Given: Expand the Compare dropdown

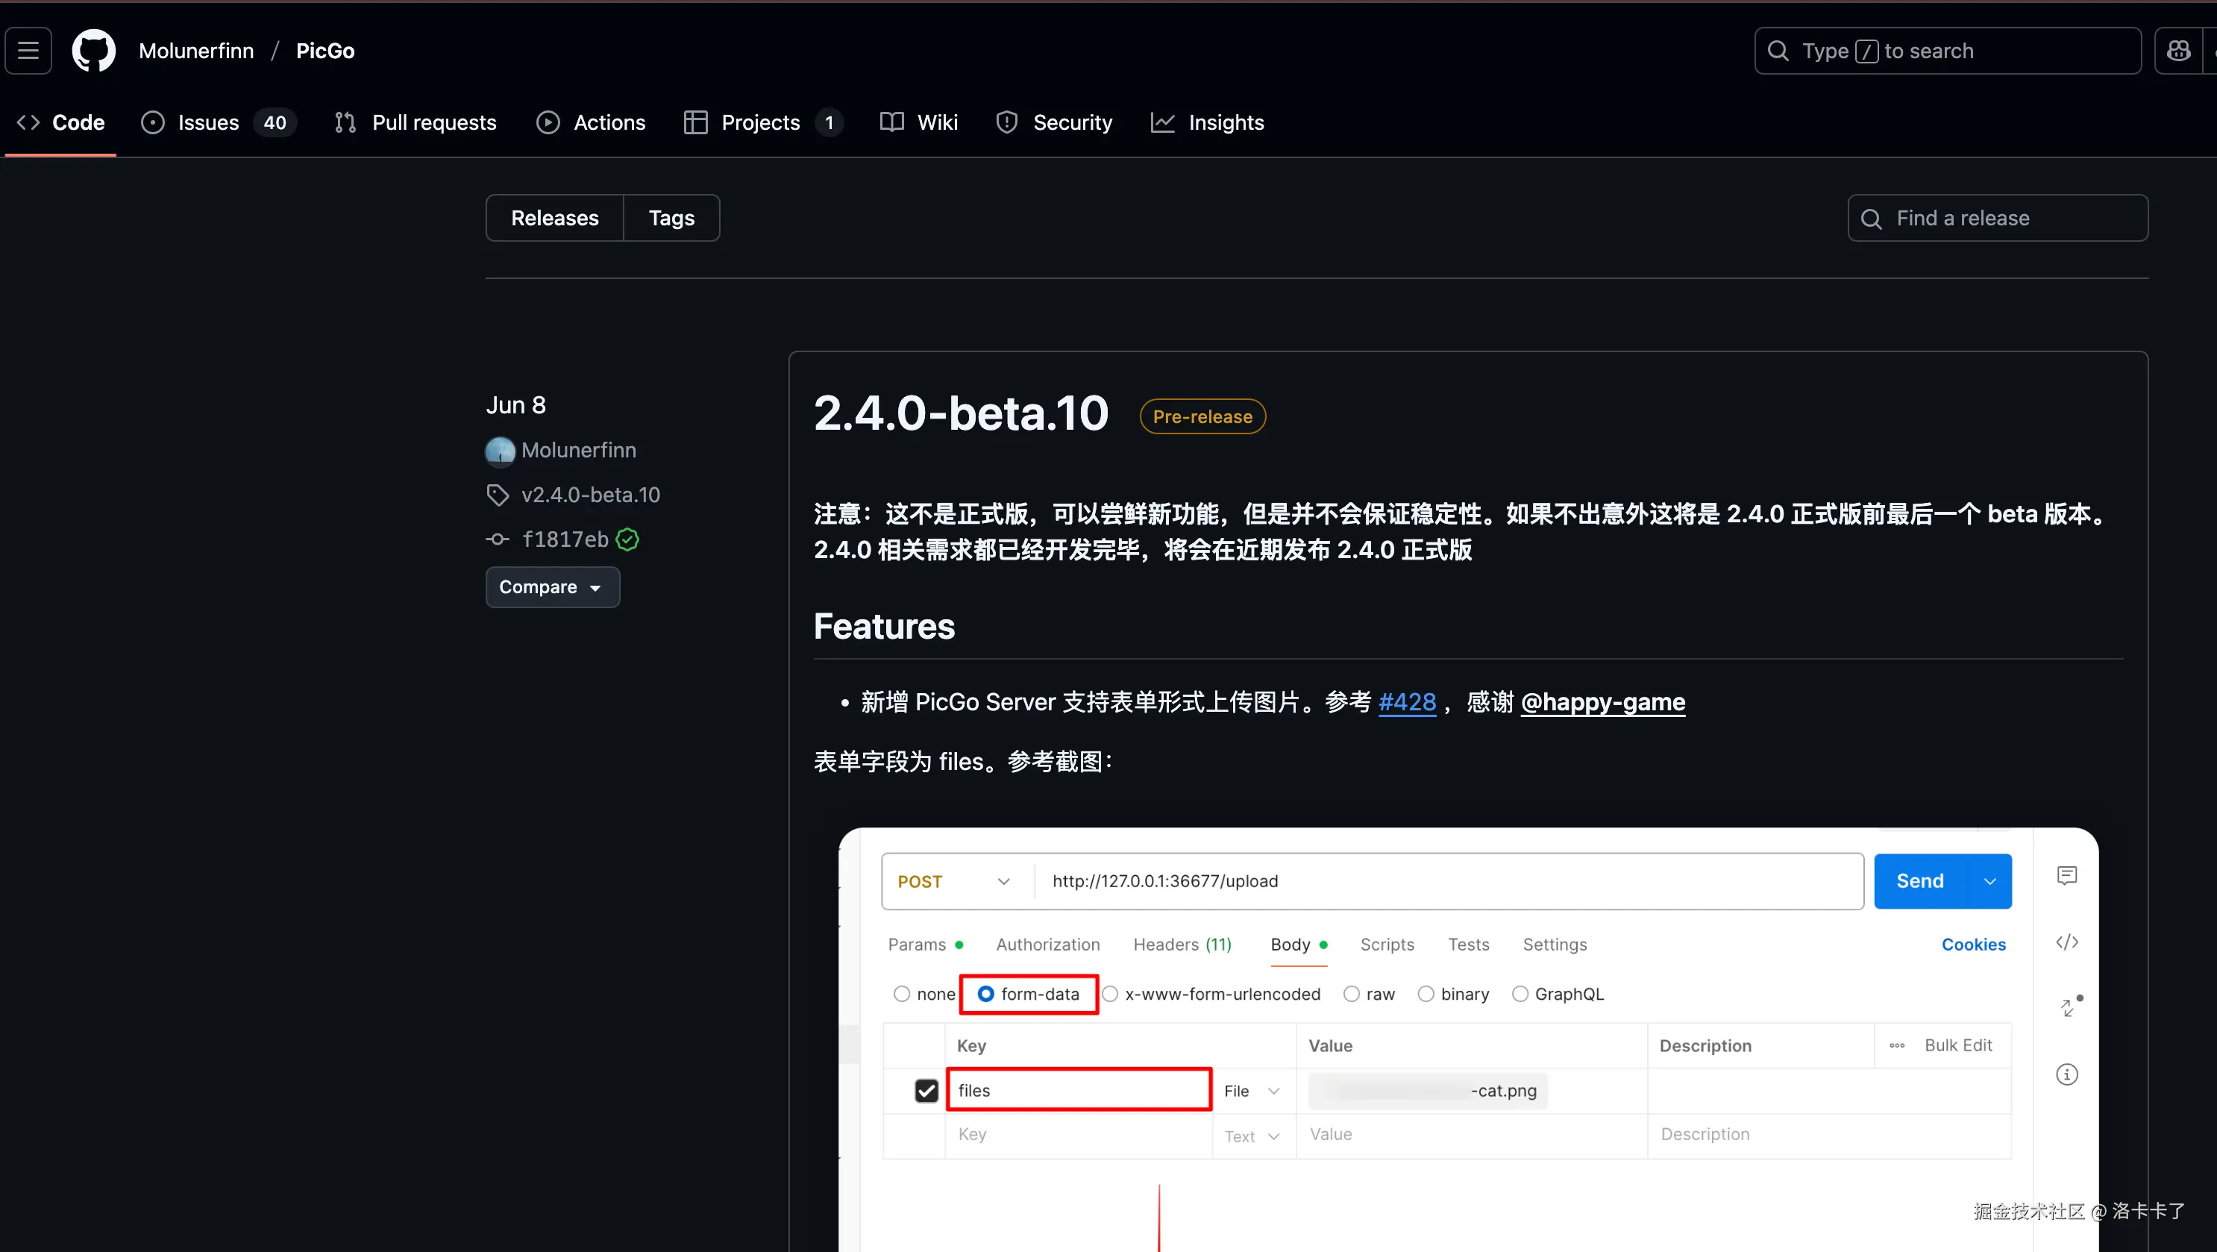Looking at the screenshot, I should coord(552,587).
